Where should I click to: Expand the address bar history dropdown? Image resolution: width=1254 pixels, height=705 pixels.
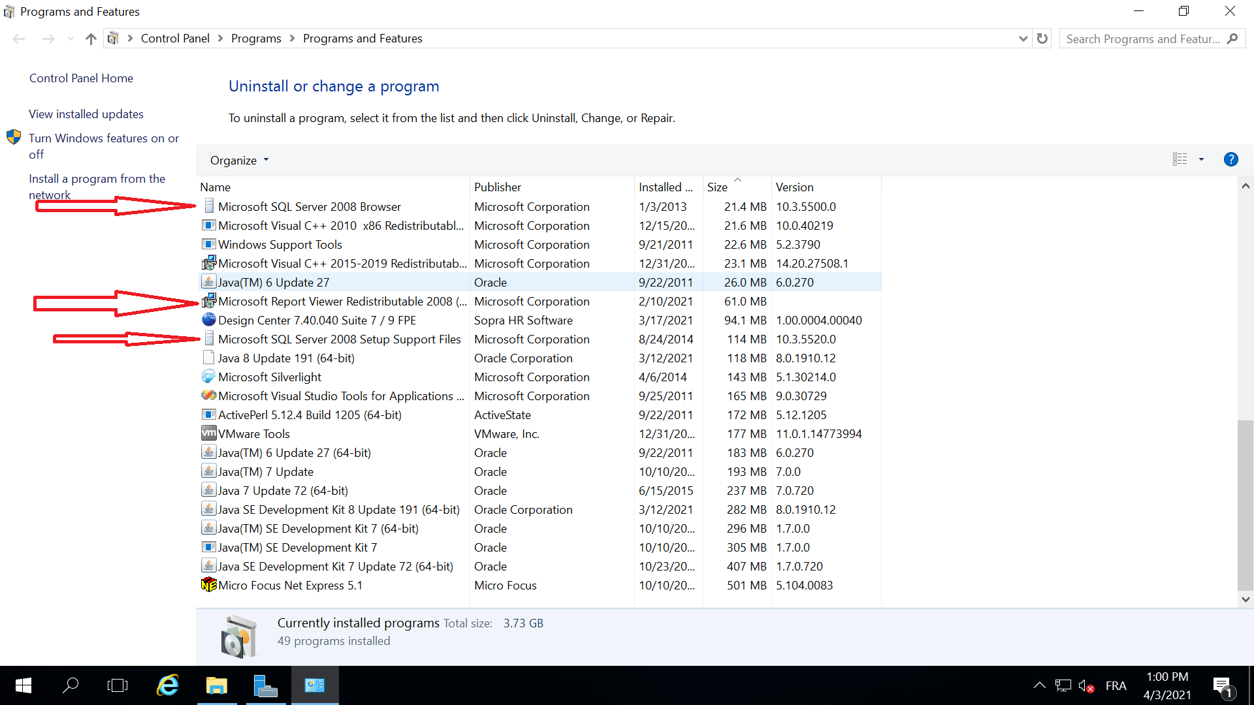(1023, 39)
